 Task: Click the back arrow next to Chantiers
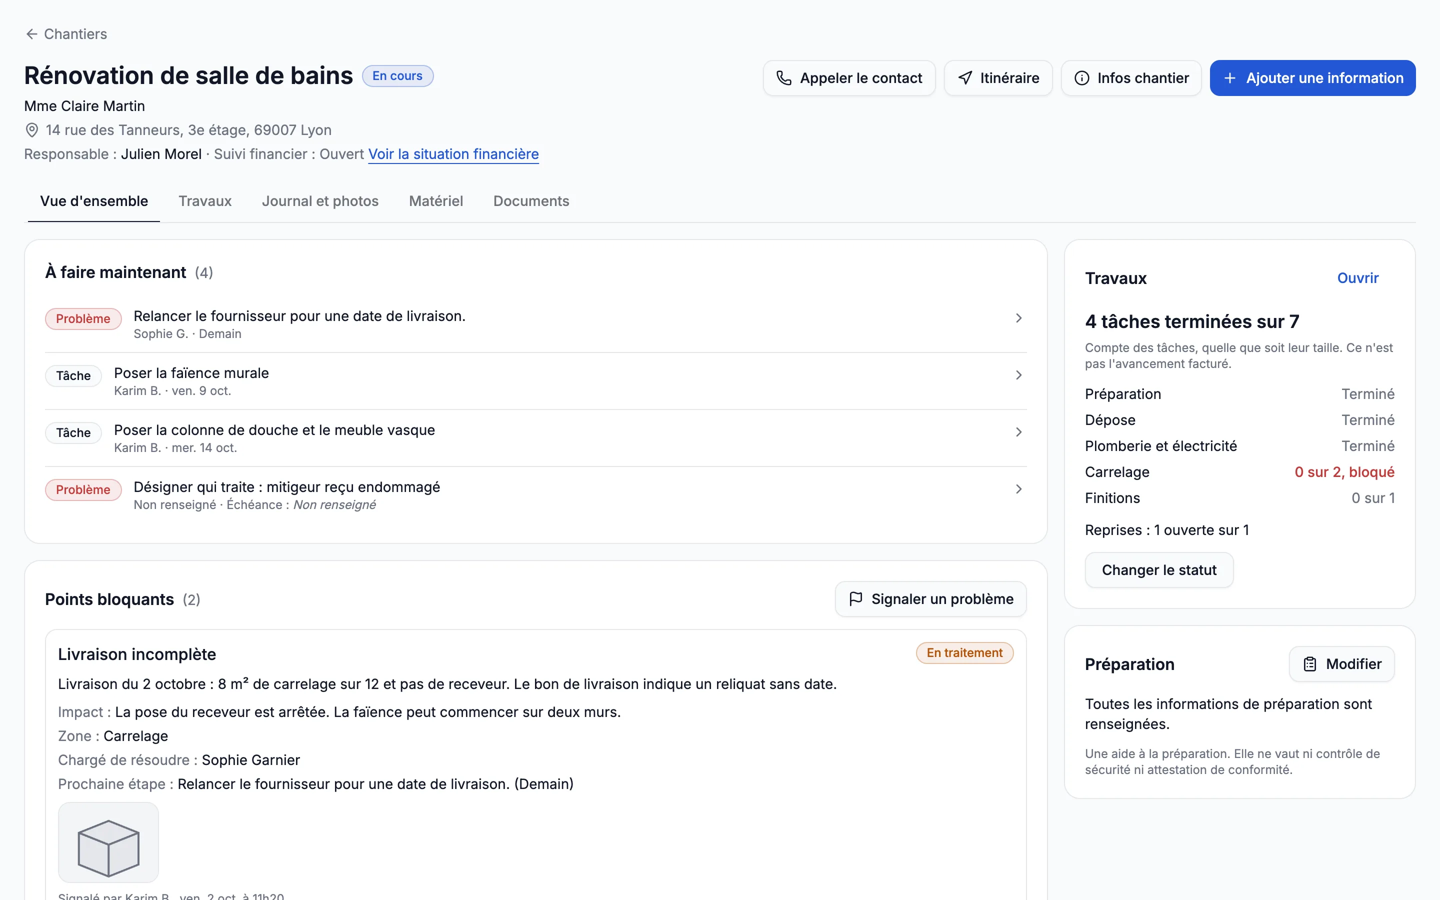pos(31,34)
